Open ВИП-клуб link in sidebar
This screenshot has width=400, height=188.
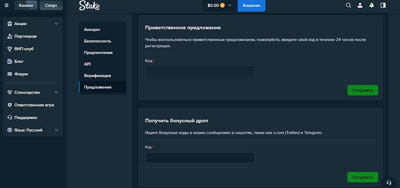tap(24, 48)
